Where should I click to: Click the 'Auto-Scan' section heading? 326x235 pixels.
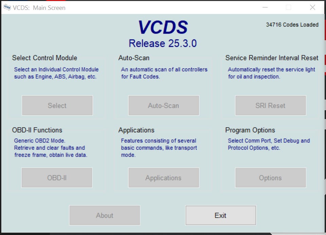(x=134, y=58)
